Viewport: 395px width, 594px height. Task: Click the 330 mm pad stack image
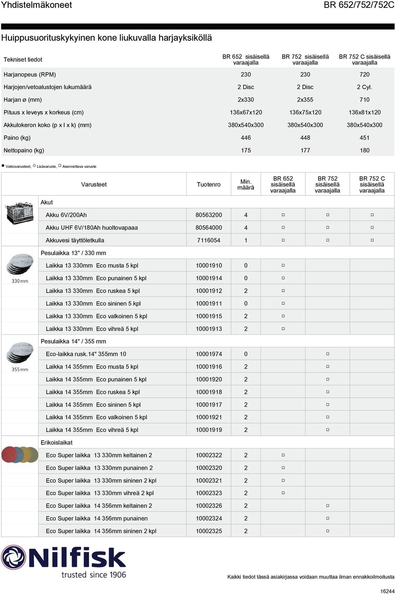20,269
